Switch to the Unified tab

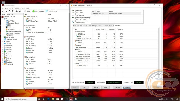(111, 26)
